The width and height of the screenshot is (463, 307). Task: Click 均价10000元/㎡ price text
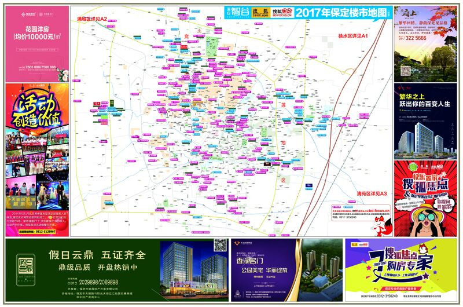[37, 36]
